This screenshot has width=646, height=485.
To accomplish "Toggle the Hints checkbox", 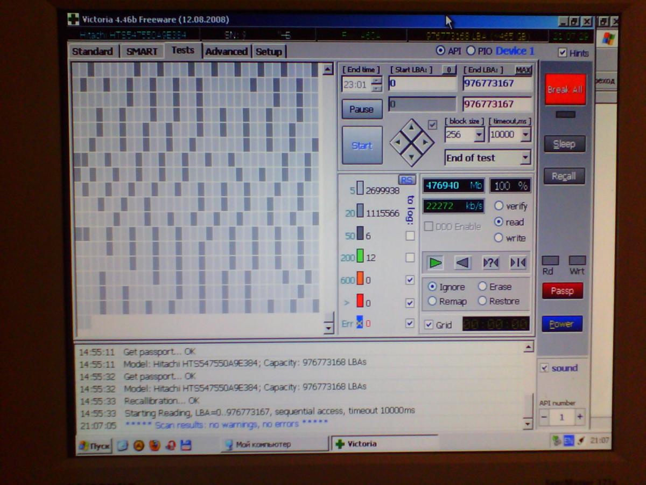I will click(563, 52).
